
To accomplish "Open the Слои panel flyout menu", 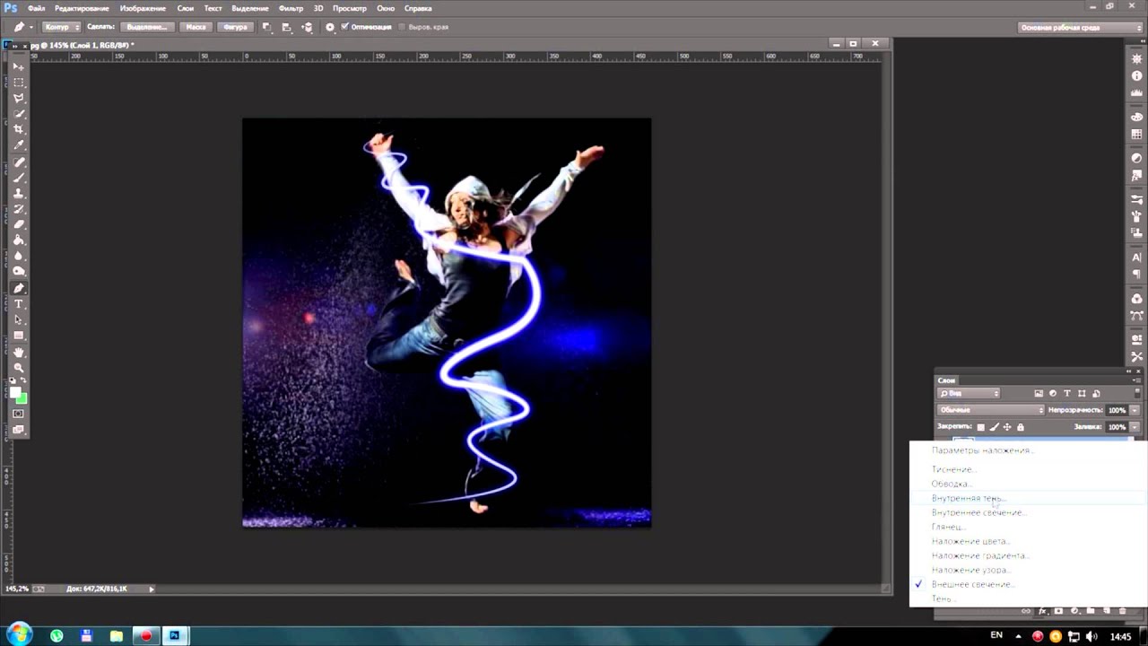I will pos(1136,380).
